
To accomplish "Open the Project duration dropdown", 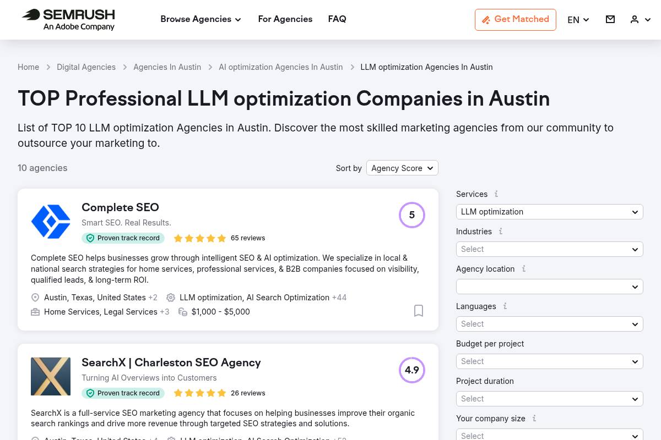I will pos(550,399).
